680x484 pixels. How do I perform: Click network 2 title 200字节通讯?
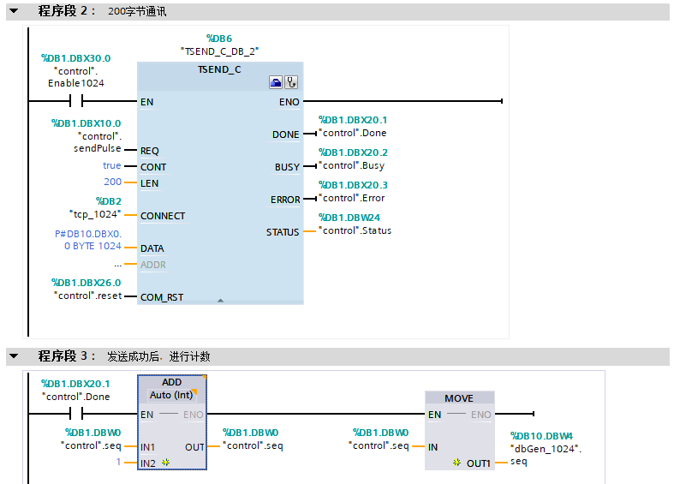[x=137, y=11]
